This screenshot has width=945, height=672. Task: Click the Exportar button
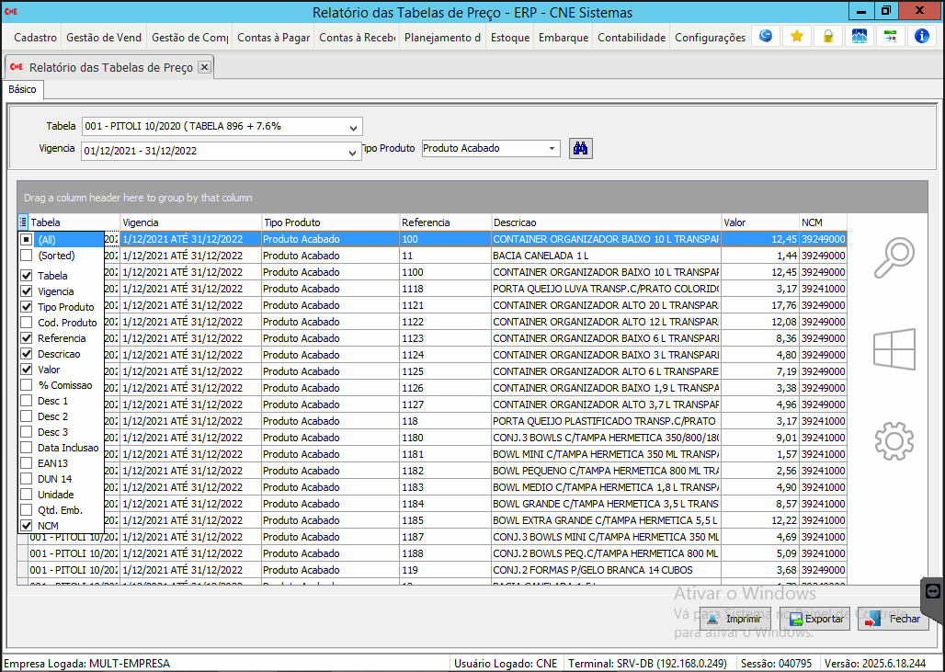click(x=816, y=619)
